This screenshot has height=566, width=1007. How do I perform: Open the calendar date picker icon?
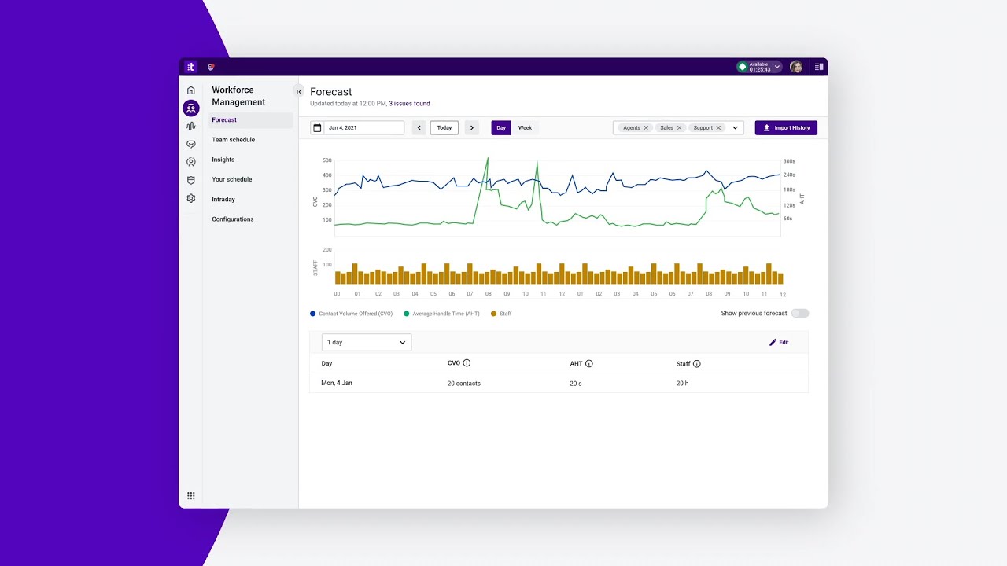pyautogui.click(x=317, y=127)
